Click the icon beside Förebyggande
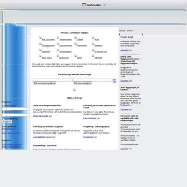 coord(41,44)
